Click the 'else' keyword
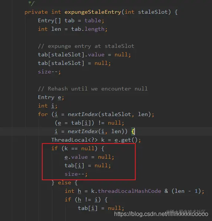Screen dimensions: 212x221 [x=64, y=183]
